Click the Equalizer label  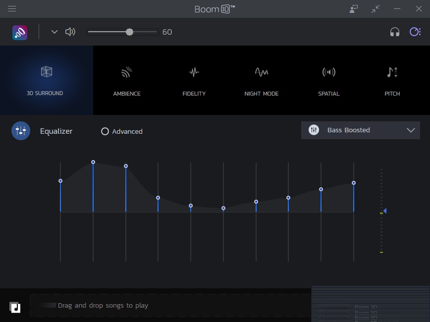click(56, 131)
